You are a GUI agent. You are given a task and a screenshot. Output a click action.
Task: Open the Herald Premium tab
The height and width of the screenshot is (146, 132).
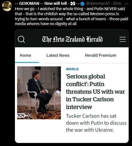pyautogui.click(x=101, y=55)
